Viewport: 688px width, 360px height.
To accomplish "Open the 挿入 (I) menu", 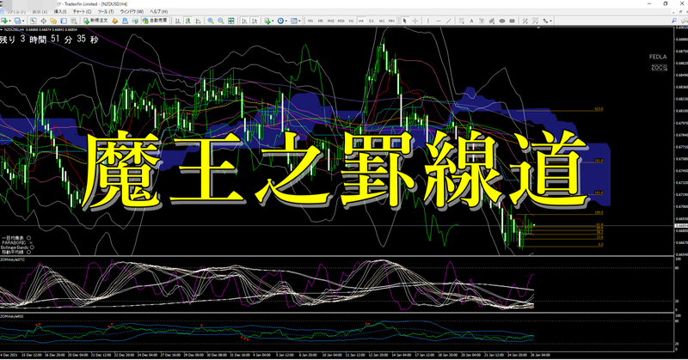I will (60, 11).
